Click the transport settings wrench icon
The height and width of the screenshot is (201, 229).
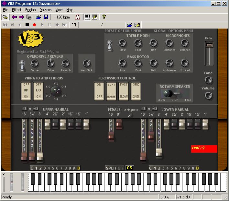tap(137, 25)
